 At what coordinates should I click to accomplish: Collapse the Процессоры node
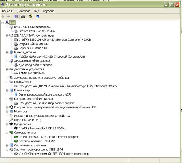pyautogui.click(x=7, y=124)
